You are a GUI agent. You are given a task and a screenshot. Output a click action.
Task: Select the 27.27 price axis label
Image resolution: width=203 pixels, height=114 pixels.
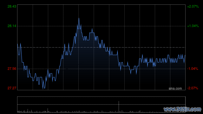click(x=12, y=88)
